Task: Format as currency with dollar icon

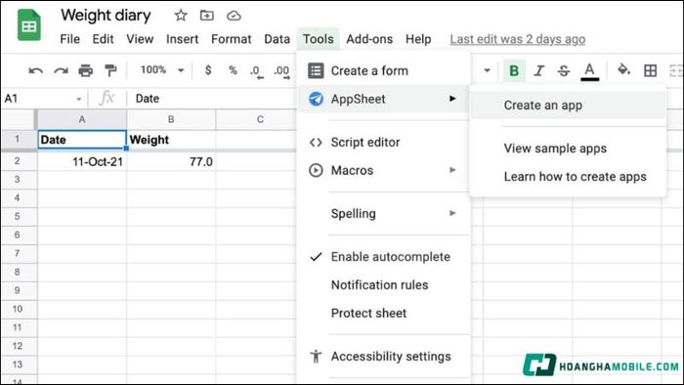Action: click(208, 70)
